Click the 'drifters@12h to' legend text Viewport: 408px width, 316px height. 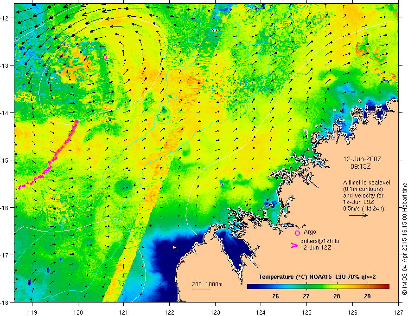coord(320,241)
